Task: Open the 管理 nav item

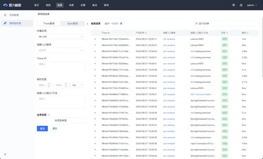Action: pyautogui.click(x=106, y=5)
